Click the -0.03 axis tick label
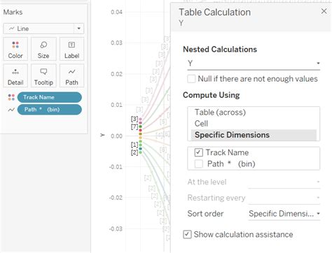Screen dimensions: 332x253 [x=116, y=229]
